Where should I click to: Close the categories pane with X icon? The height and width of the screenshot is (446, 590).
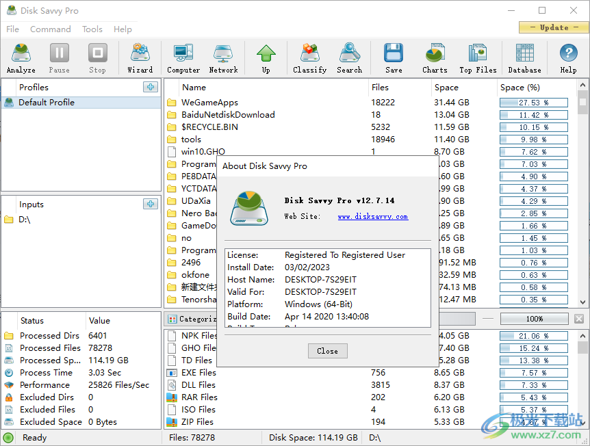click(579, 319)
